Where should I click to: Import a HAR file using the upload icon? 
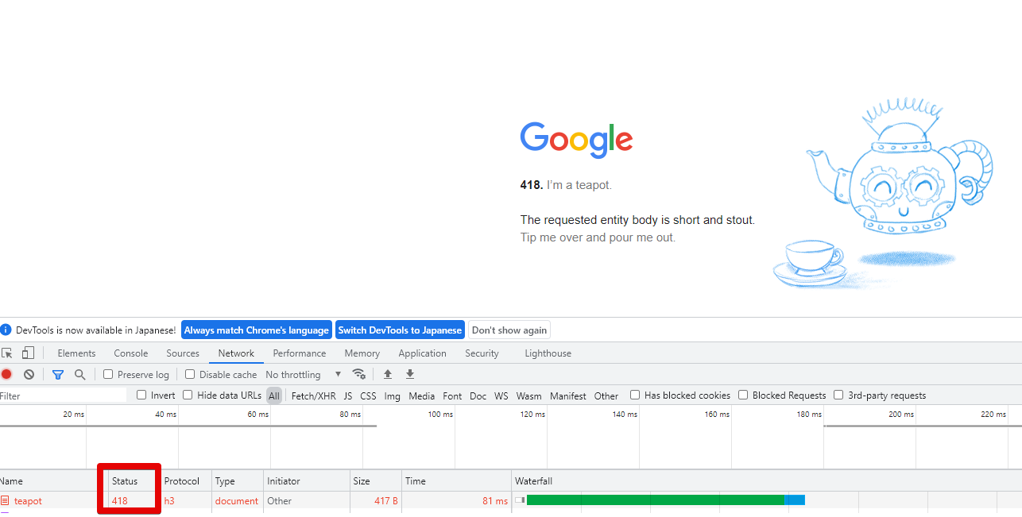[388, 373]
